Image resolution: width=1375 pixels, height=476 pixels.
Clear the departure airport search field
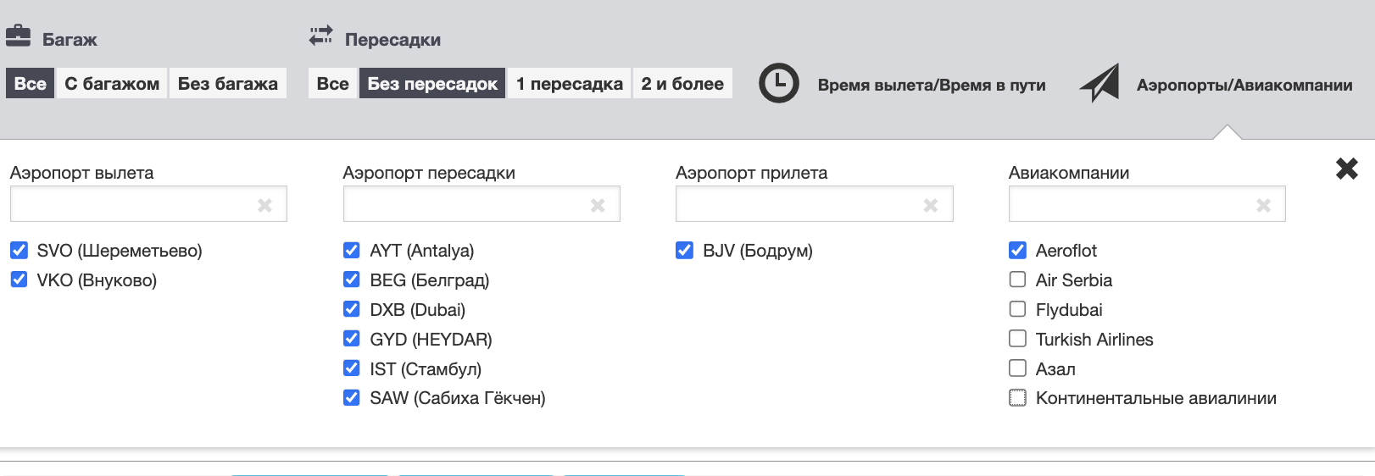(264, 205)
